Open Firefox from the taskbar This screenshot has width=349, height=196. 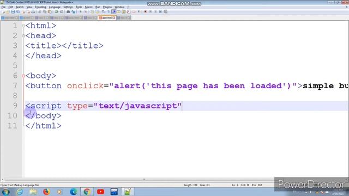[x=46, y=192]
